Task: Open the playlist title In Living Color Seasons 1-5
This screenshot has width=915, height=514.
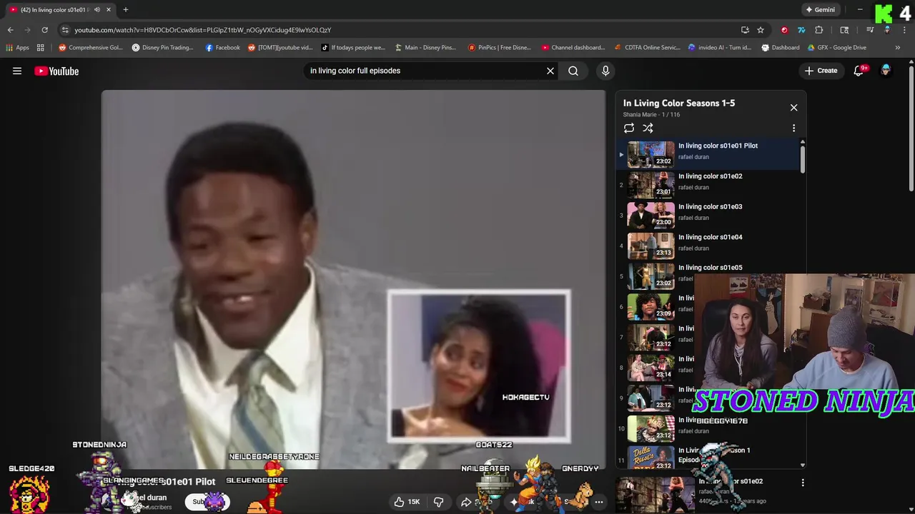Action: coord(679,103)
